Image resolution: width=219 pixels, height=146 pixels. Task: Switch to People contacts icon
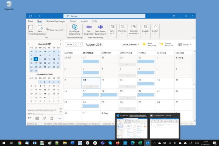(45, 118)
